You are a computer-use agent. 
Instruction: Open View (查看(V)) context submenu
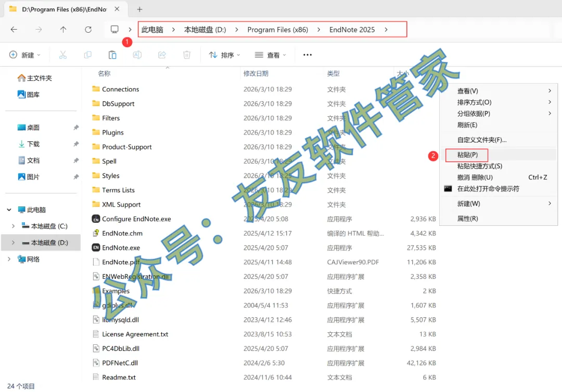[499, 91]
